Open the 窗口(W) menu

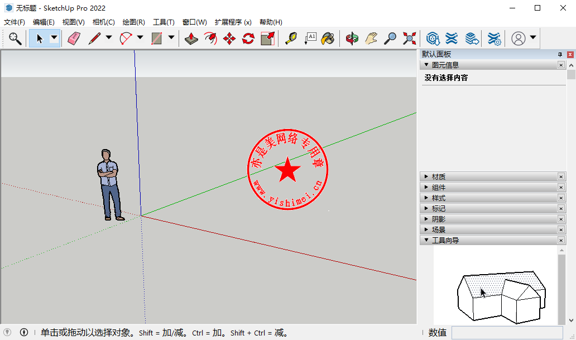195,22
